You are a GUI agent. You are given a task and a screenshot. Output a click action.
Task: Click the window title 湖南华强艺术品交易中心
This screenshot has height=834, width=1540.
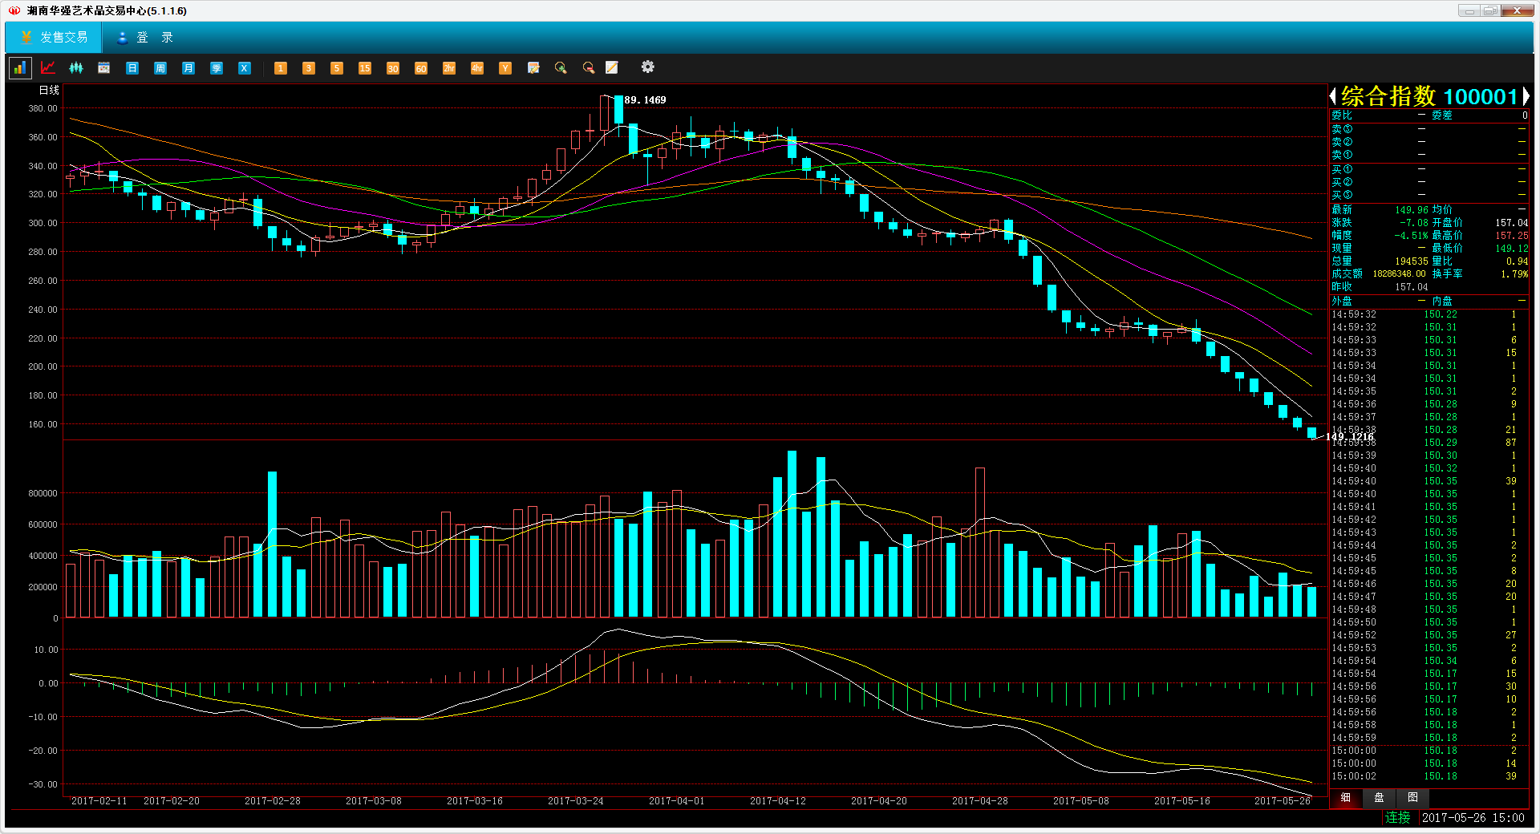coord(107,11)
